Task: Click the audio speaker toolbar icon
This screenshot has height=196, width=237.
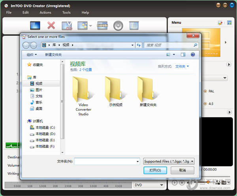Action: point(118,26)
